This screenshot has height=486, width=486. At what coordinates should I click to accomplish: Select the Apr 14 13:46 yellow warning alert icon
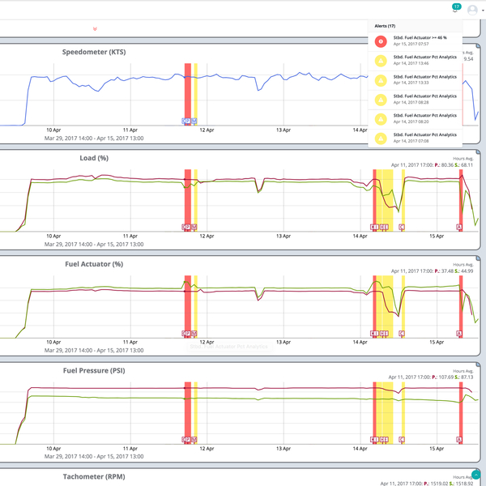point(381,61)
